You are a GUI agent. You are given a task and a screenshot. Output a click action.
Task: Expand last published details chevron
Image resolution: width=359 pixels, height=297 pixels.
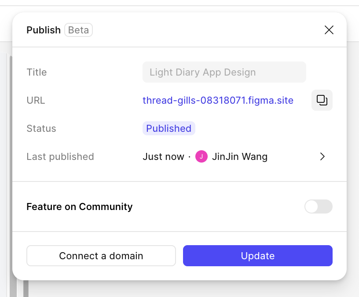[322, 156]
